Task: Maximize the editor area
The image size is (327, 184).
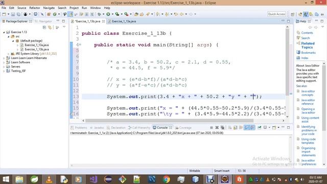Action: [x=288, y=21]
